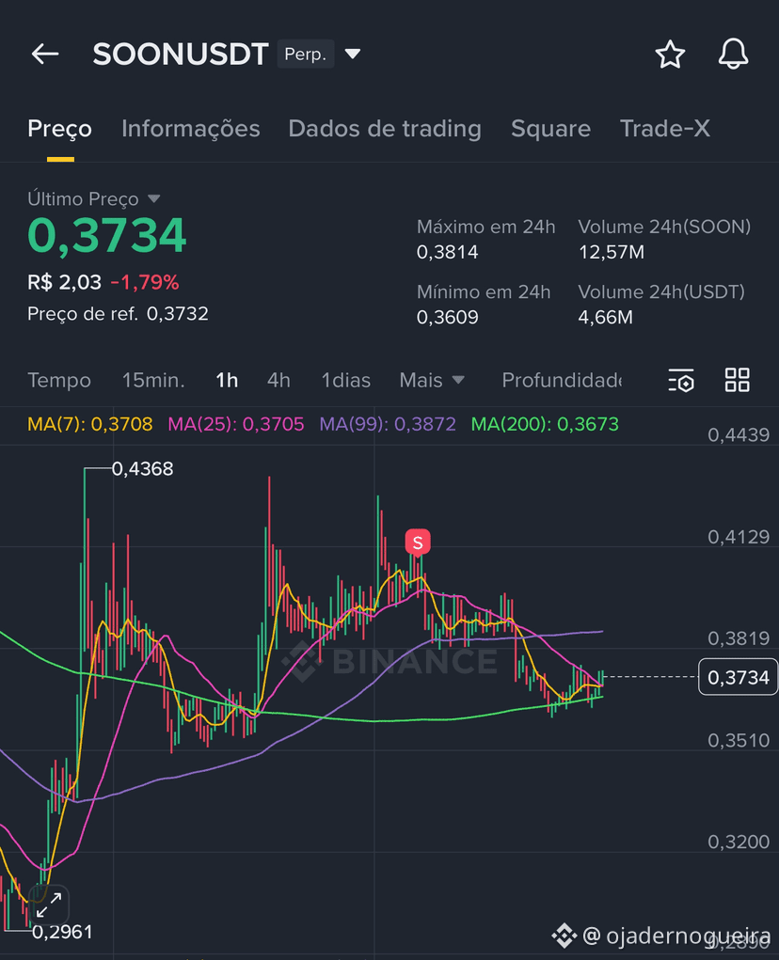This screenshot has height=960, width=779.
Task: Tap the Volume 24h(SOON) value 12,57M
Action: pyautogui.click(x=612, y=252)
